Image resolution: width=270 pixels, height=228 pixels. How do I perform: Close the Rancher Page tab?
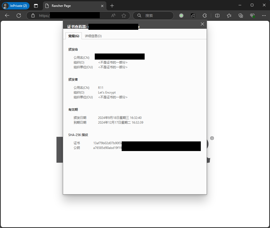point(102,6)
